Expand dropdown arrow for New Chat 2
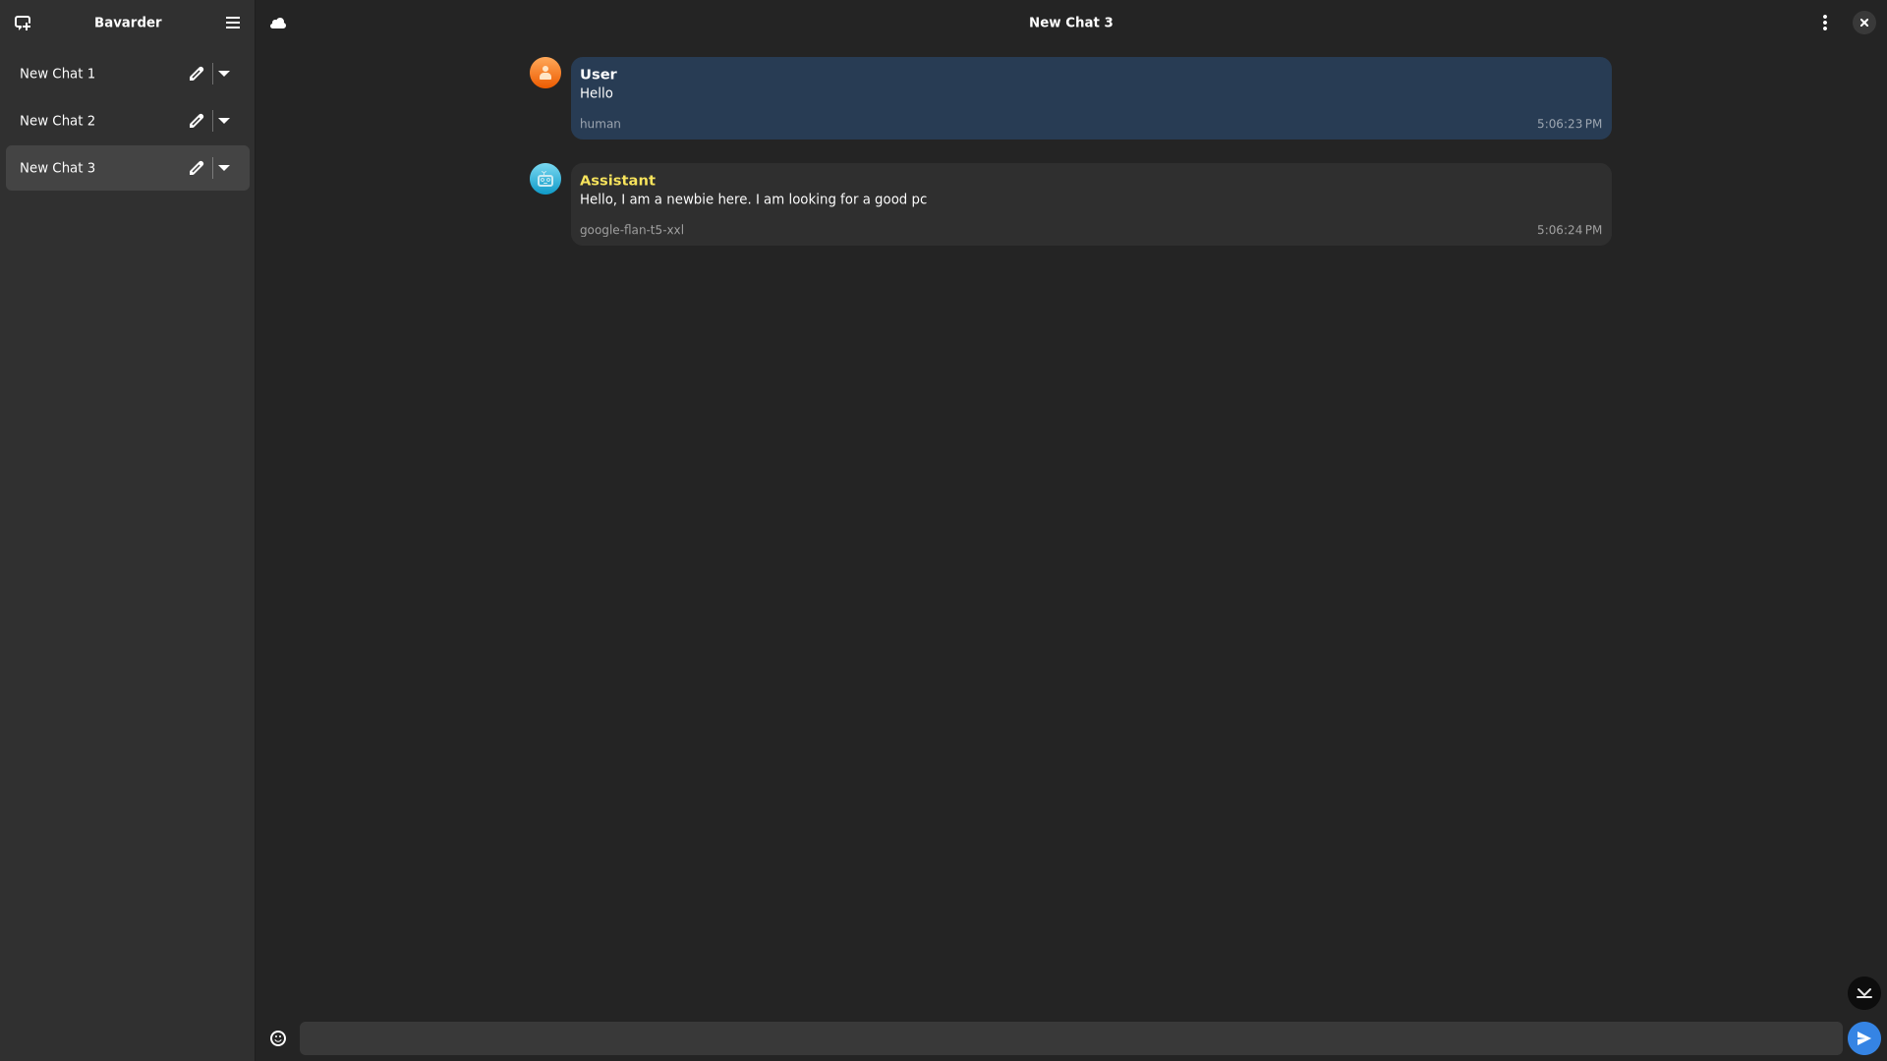 coord(224,121)
